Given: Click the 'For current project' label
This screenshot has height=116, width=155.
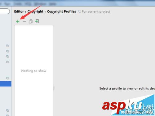Looking at the screenshot, I should [96, 11].
